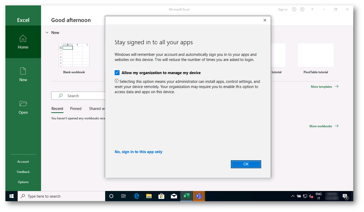Open the Shared with me tab
Screen dimensions: 364x212
pos(97,109)
